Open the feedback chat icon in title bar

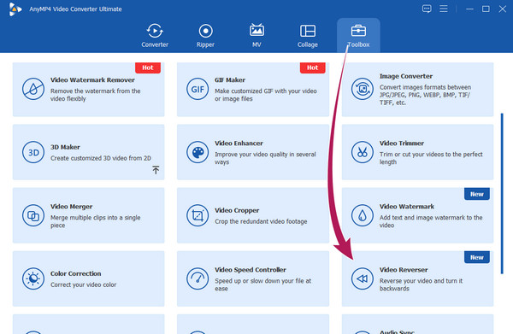427,9
